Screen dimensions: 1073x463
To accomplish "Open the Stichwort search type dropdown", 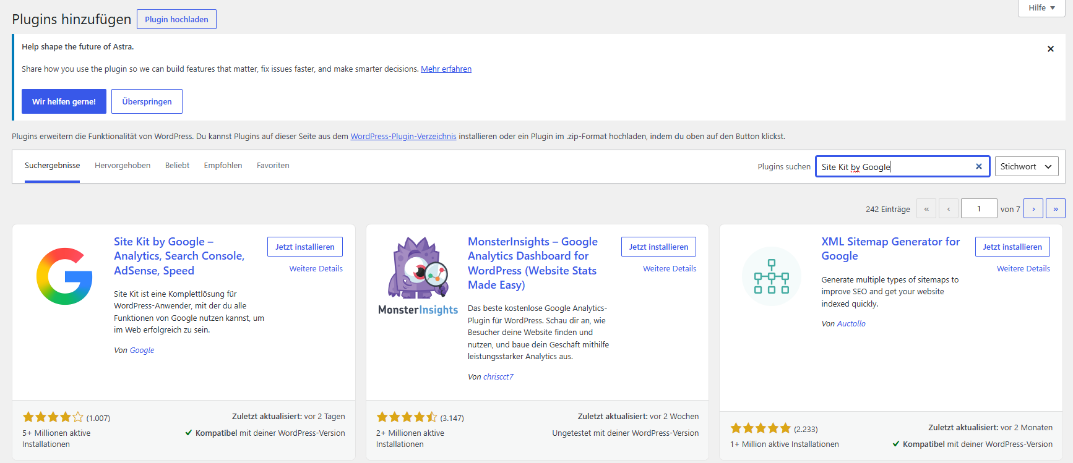I will [x=1027, y=166].
